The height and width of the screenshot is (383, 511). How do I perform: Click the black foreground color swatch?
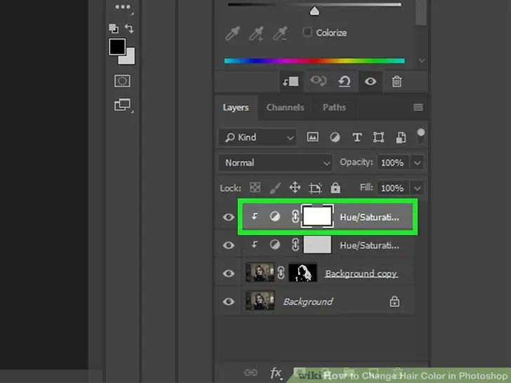[117, 47]
